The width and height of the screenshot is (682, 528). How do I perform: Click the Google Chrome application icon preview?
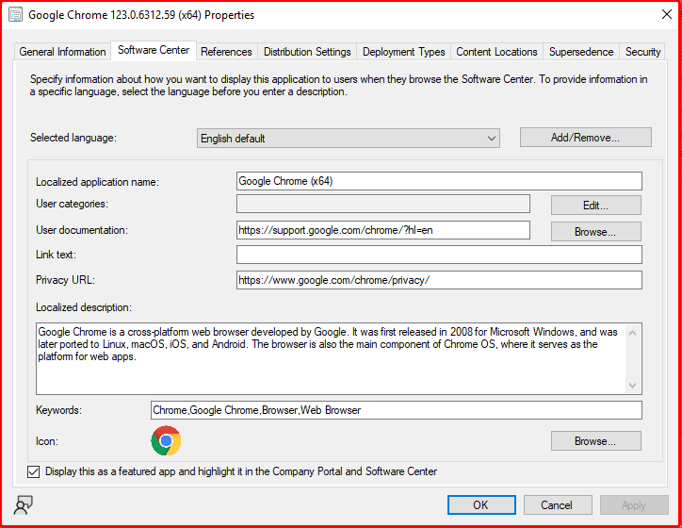pyautogui.click(x=166, y=440)
